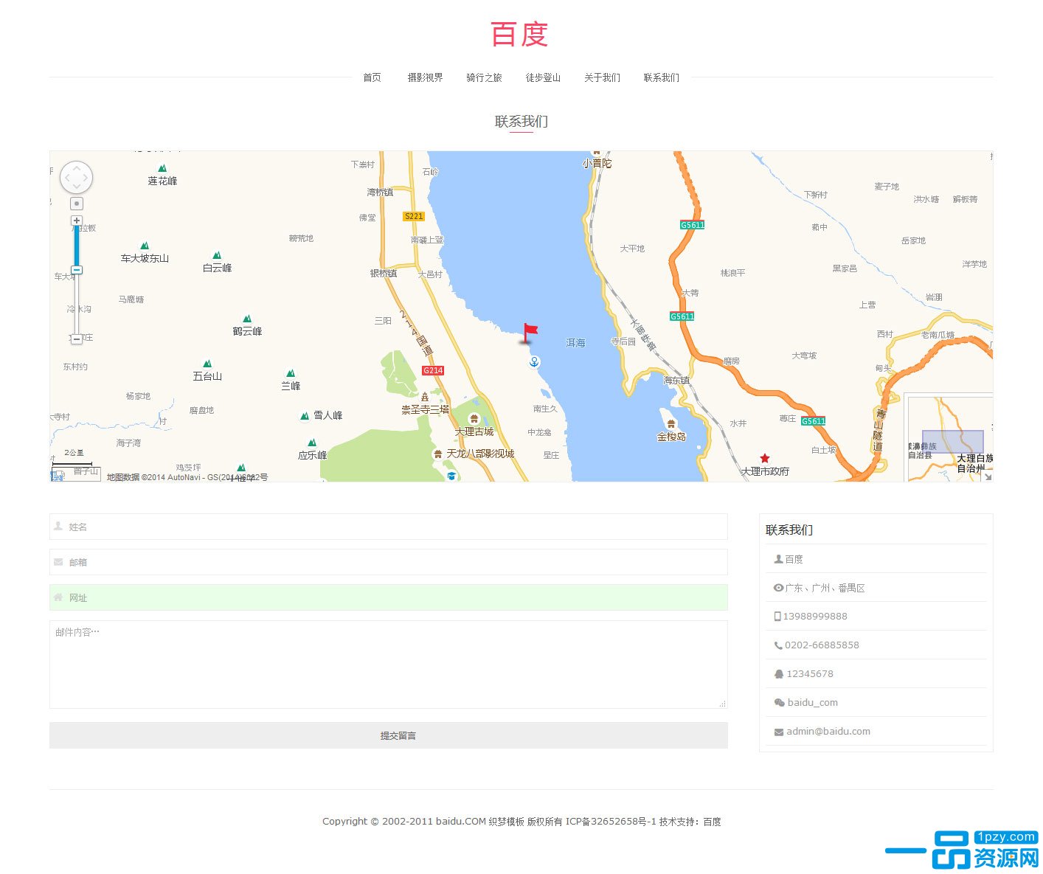
Task: Click the dot locate button below the pan control
Action: tap(77, 204)
